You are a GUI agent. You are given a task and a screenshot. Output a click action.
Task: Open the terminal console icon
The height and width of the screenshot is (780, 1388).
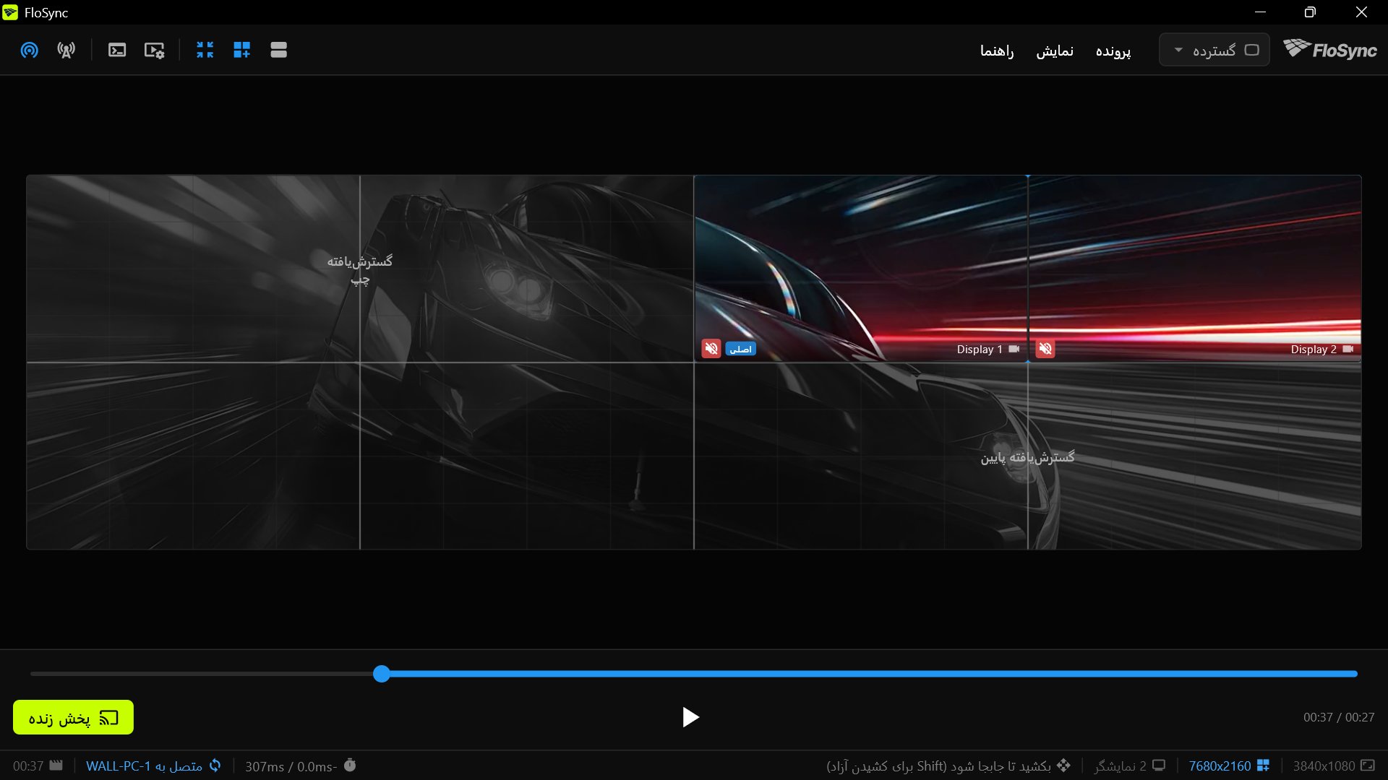(x=117, y=50)
